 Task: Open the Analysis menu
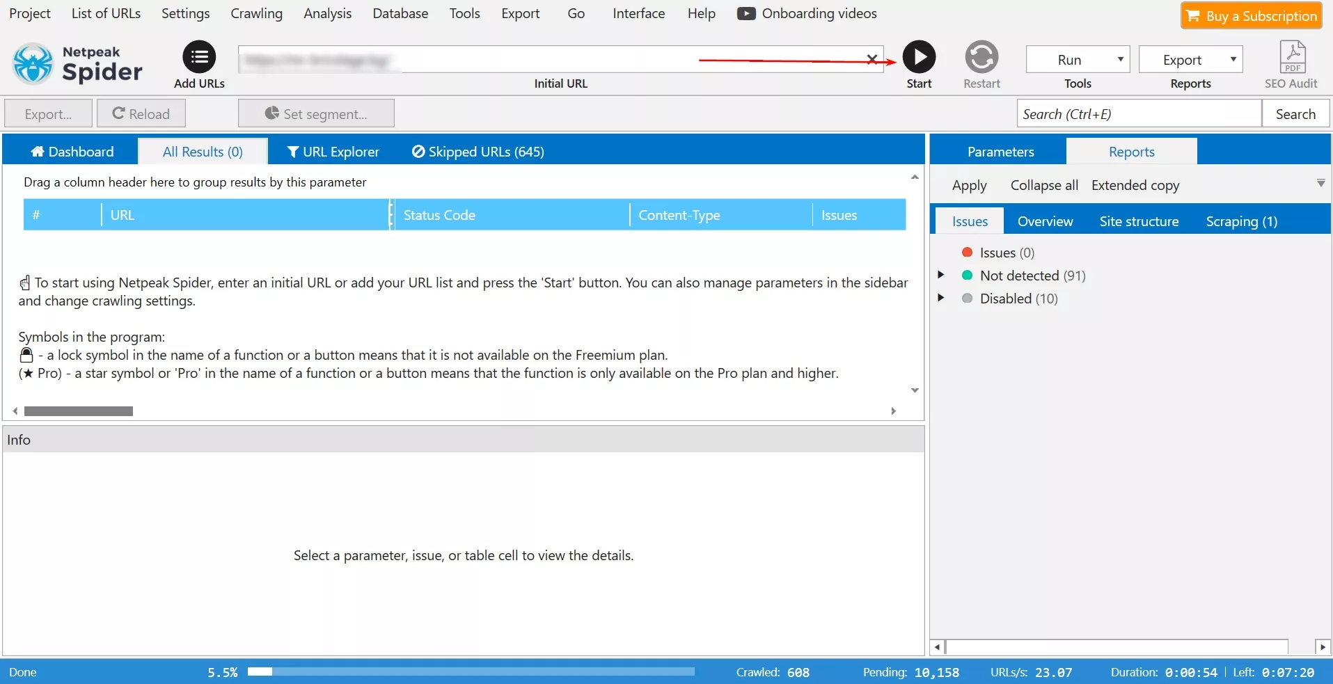pyautogui.click(x=327, y=13)
